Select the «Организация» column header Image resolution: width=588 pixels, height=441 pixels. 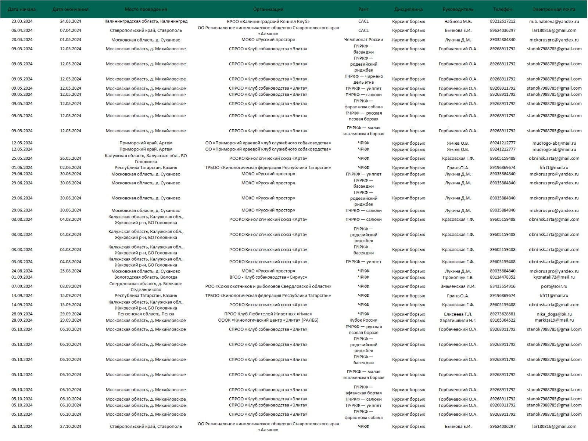point(268,9)
